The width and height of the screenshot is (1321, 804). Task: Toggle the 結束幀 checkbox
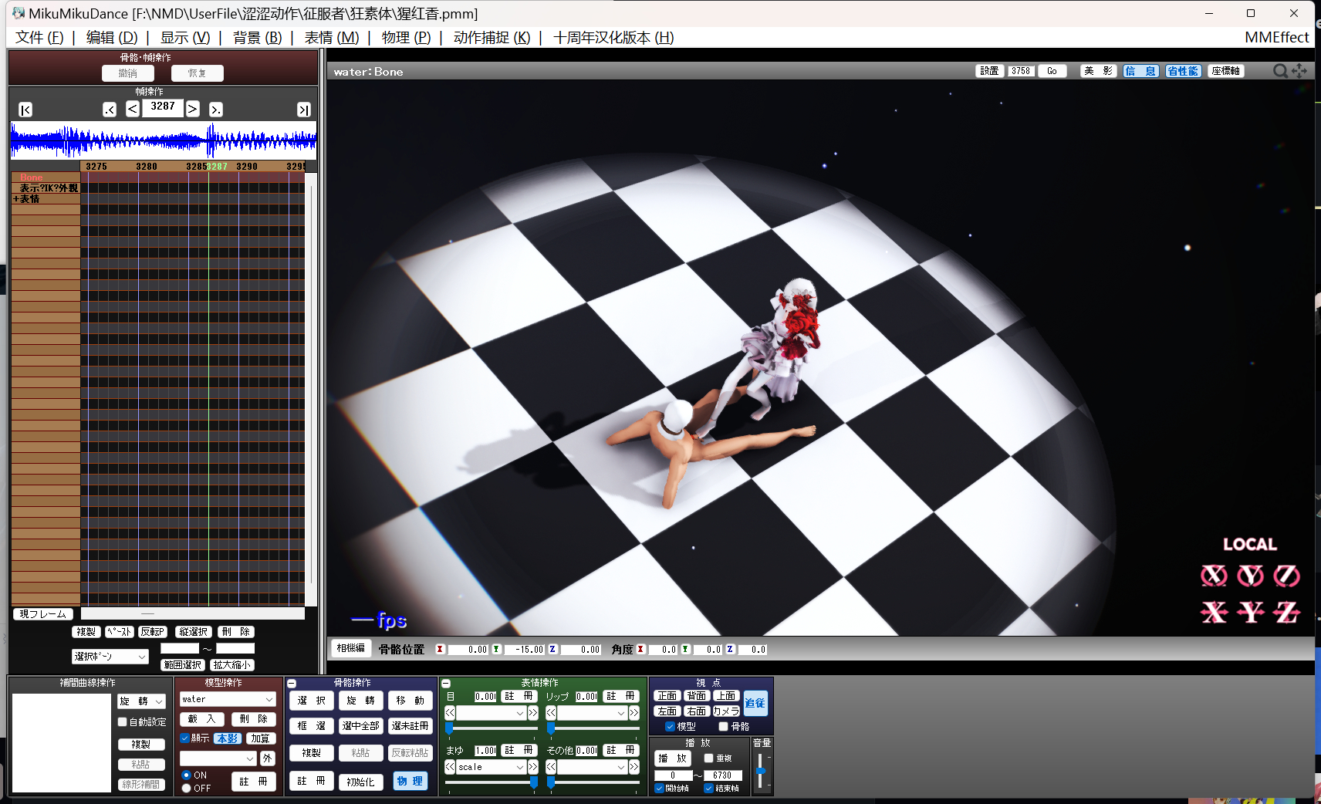point(708,788)
